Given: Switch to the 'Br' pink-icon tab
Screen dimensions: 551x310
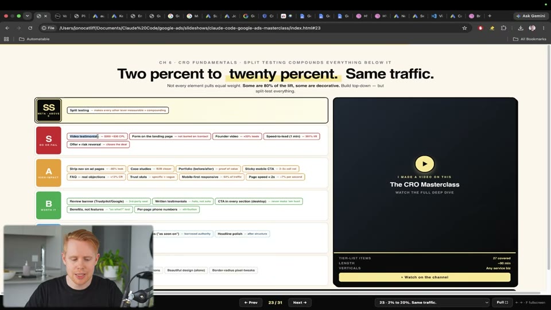Looking at the screenshot, I should click(475, 16).
